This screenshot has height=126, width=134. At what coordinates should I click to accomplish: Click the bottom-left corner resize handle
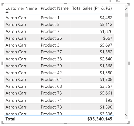(3, 123)
